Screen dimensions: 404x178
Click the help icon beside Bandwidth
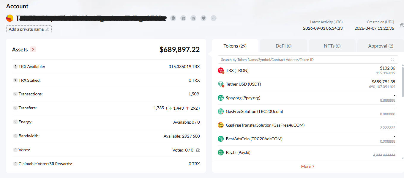[x=15, y=136]
